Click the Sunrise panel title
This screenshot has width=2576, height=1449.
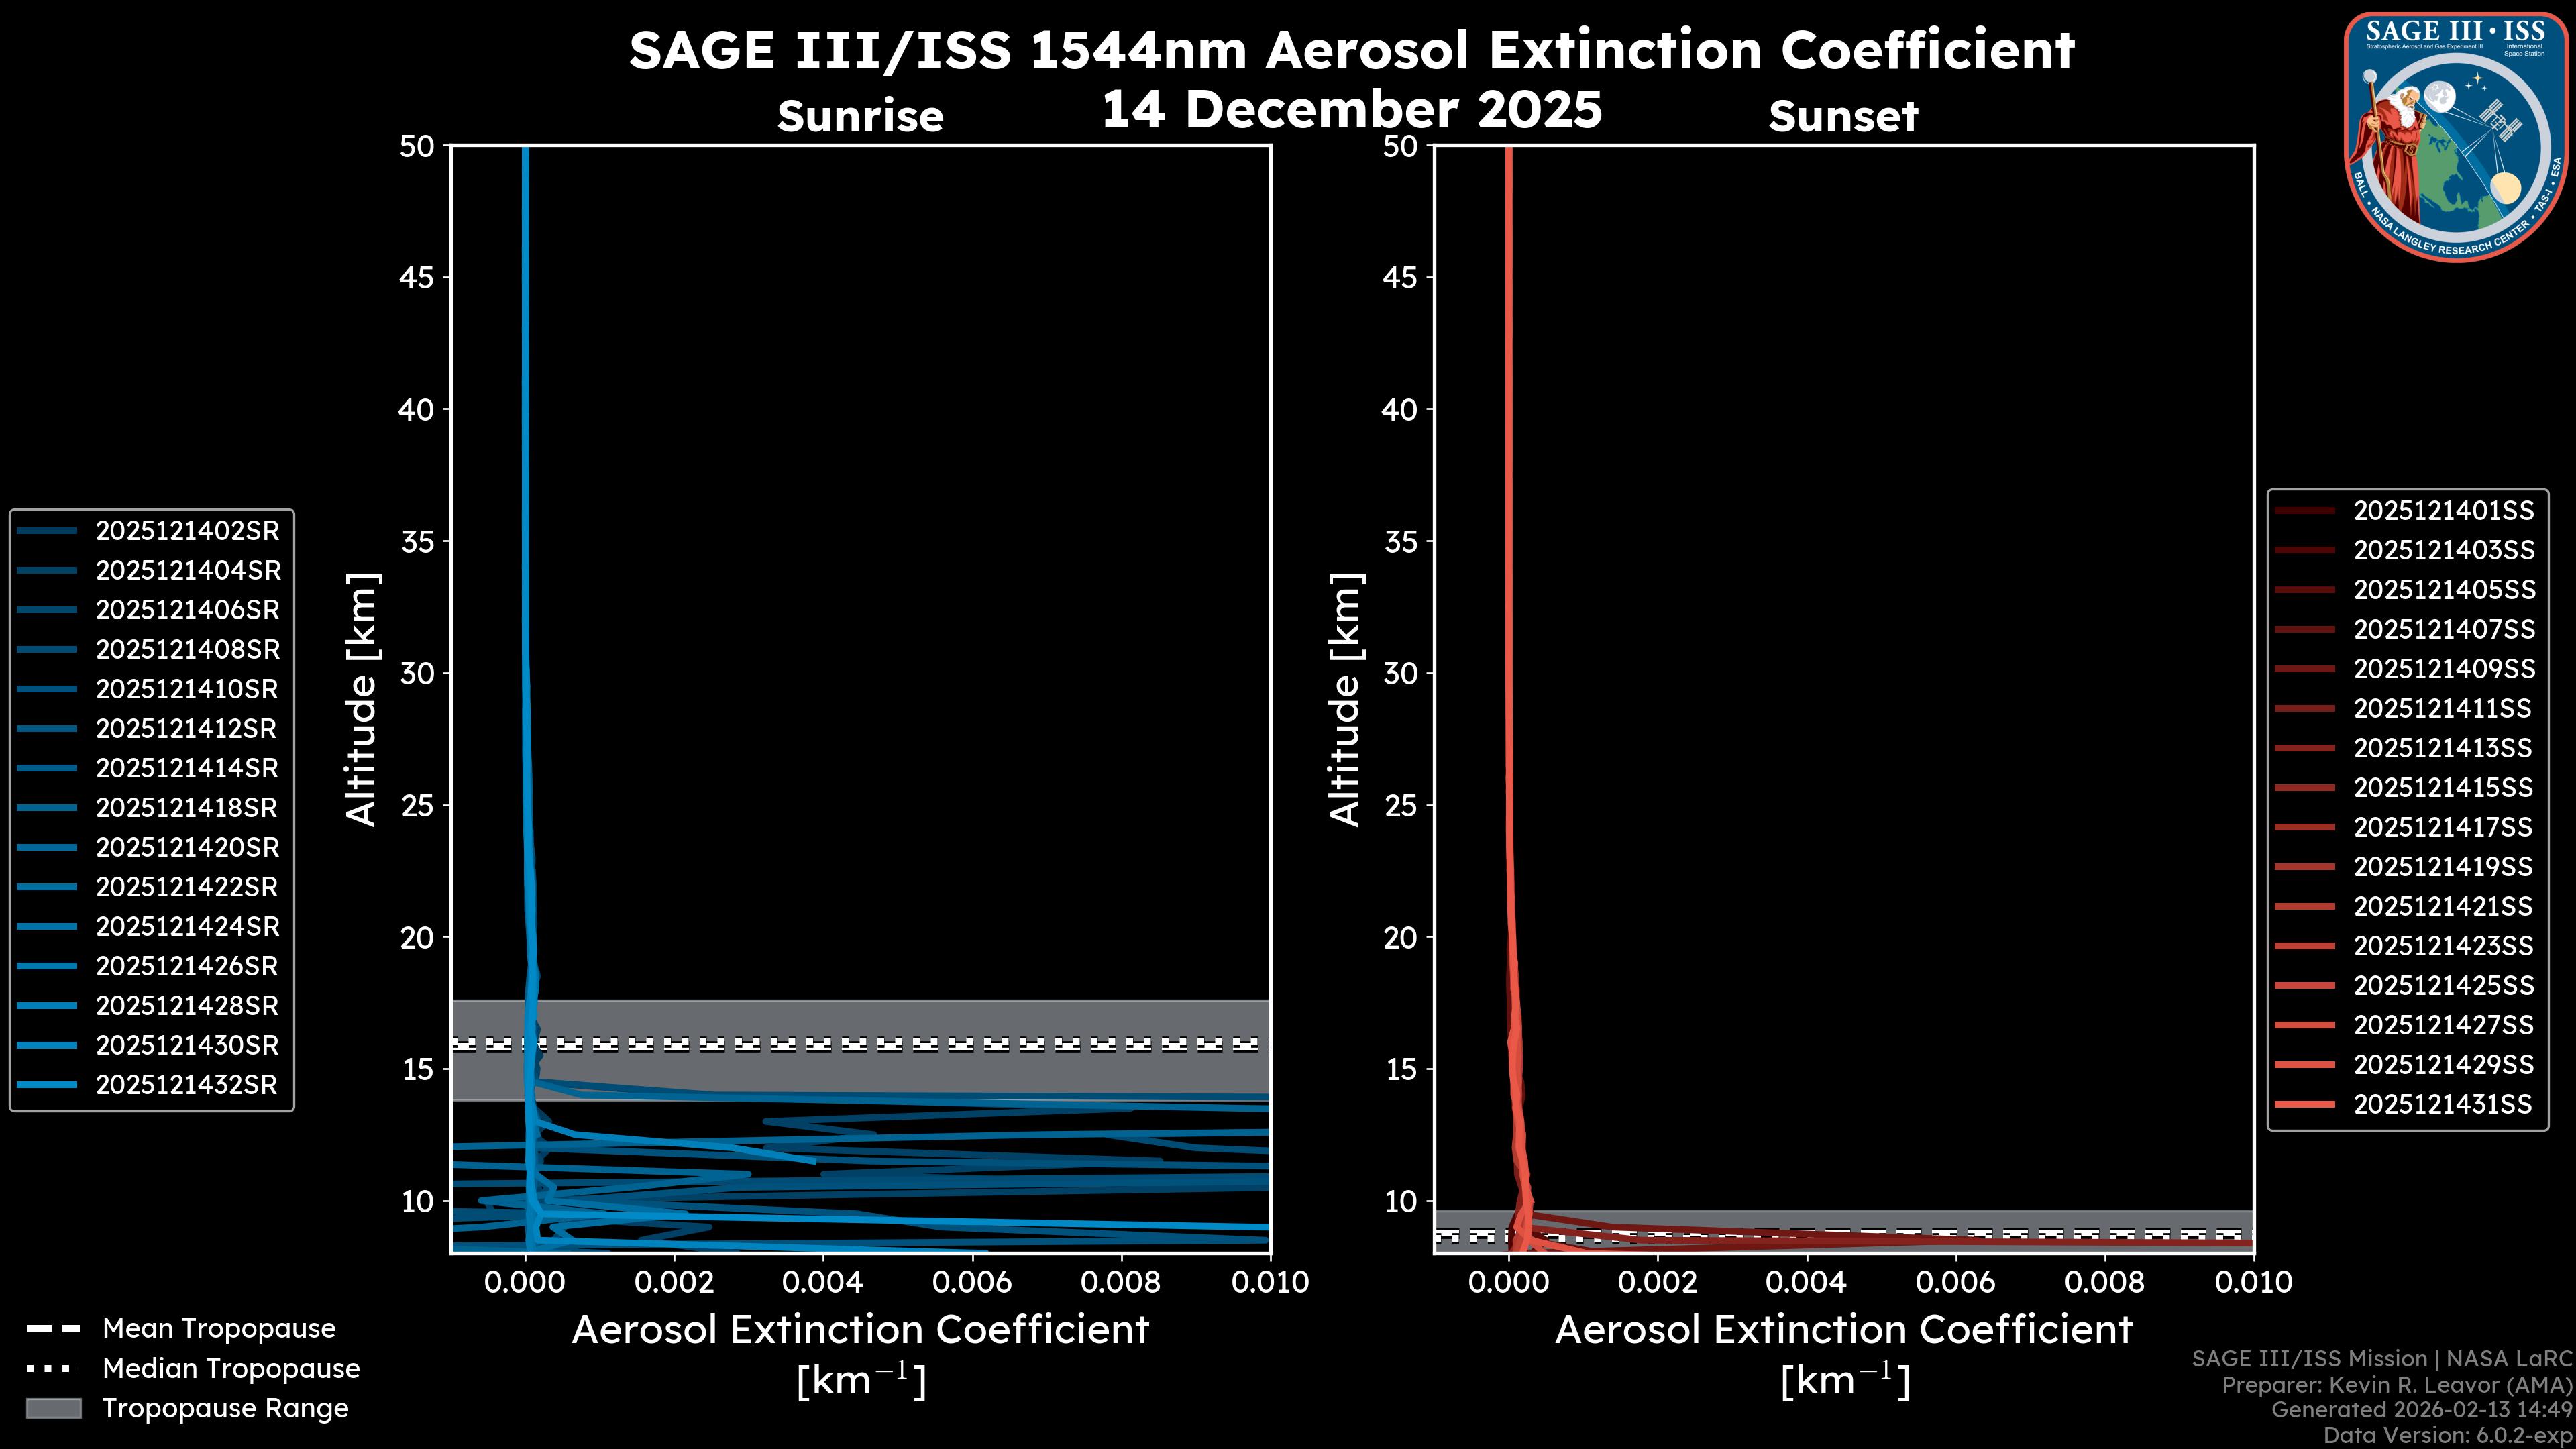click(860, 117)
